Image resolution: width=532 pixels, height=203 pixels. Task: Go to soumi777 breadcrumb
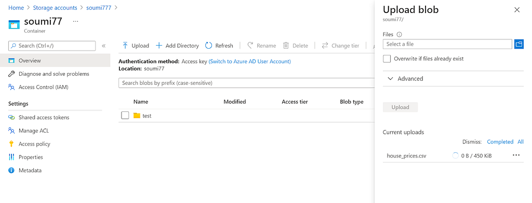pos(99,8)
